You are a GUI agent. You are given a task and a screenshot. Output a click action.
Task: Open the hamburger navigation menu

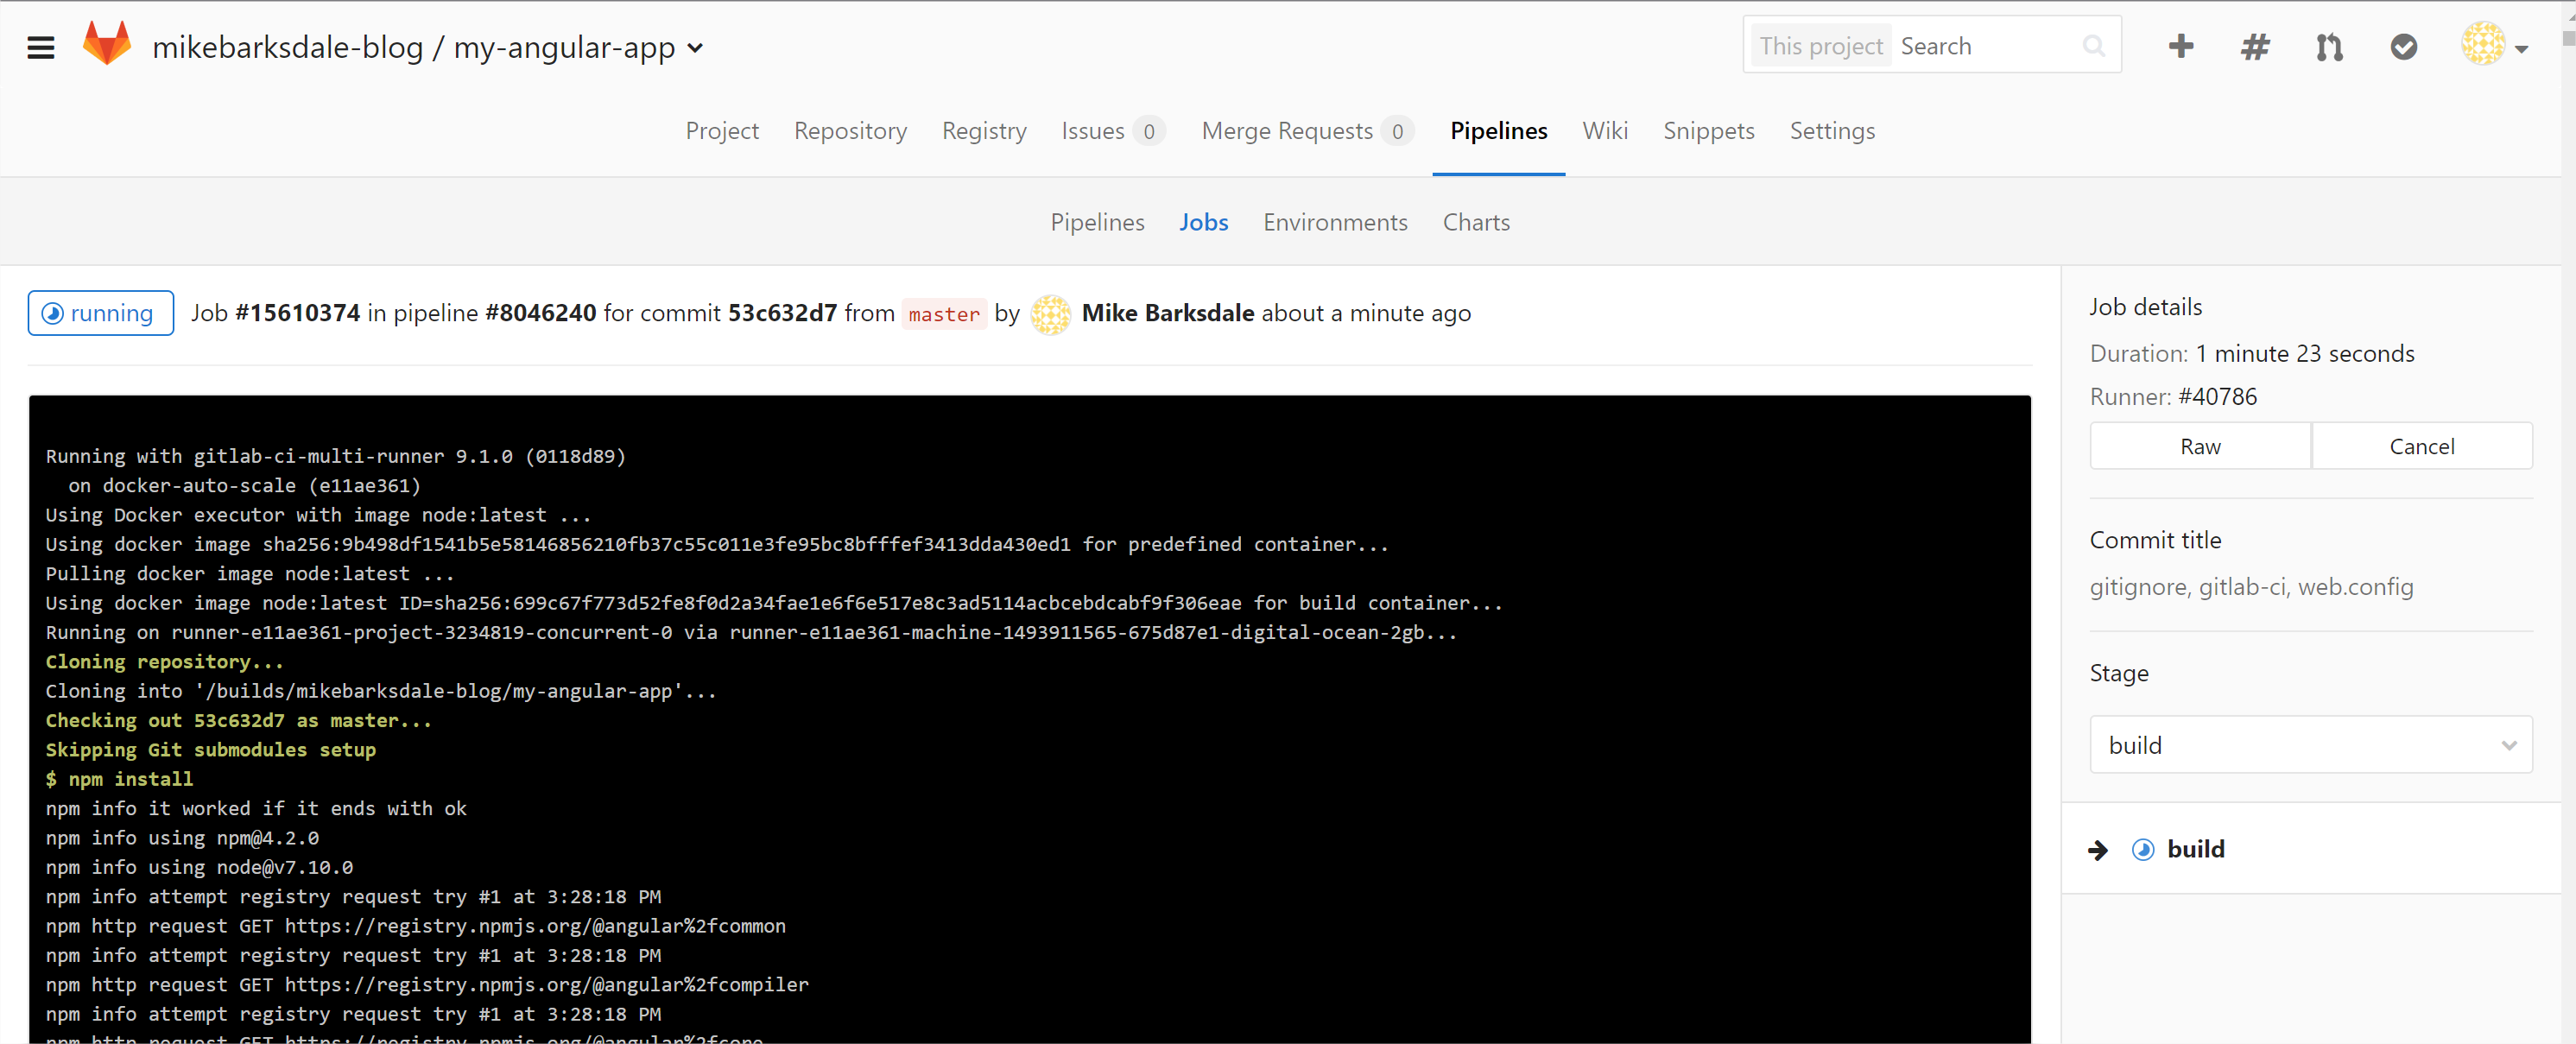[41, 46]
